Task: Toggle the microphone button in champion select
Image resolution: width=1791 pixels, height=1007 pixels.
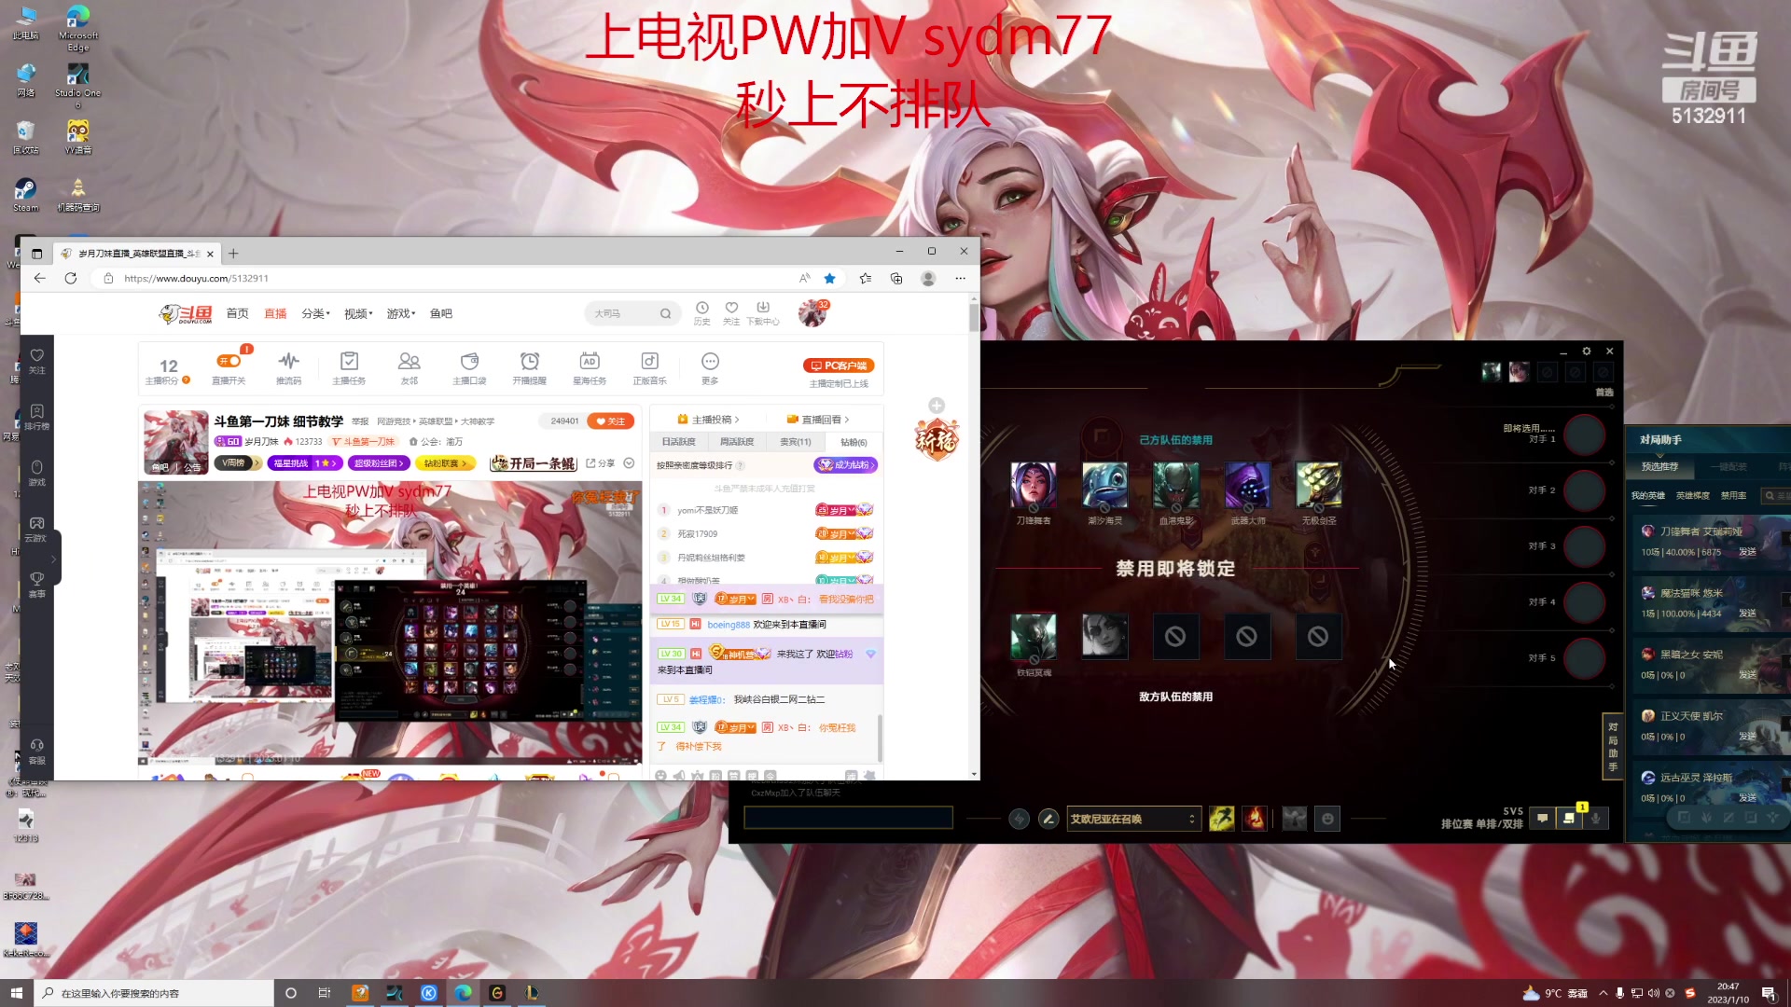Action: tap(1596, 819)
